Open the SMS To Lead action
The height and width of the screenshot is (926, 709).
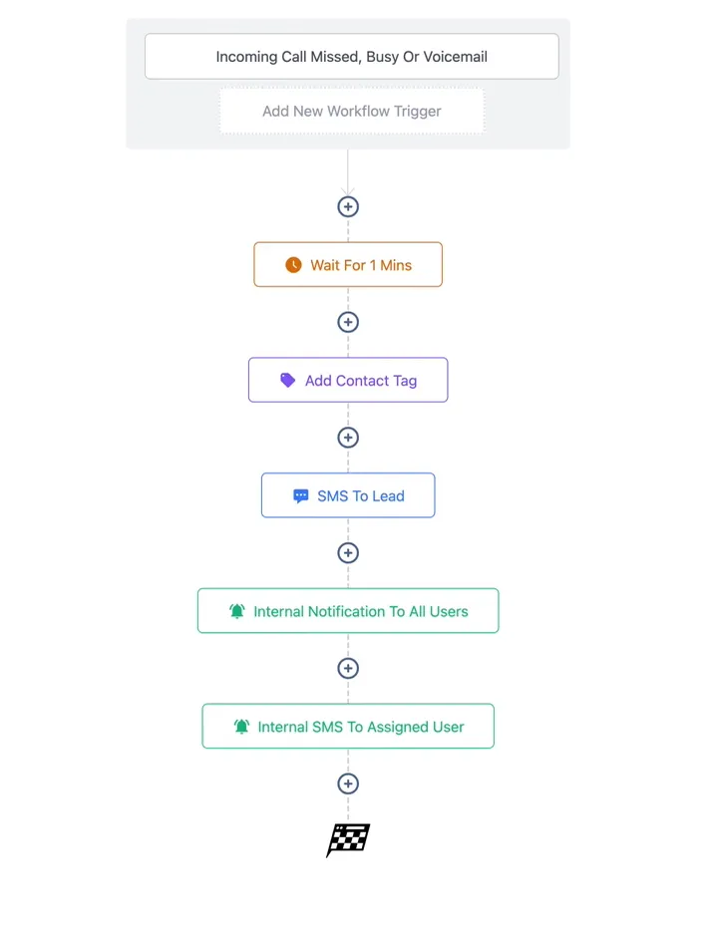coord(348,495)
